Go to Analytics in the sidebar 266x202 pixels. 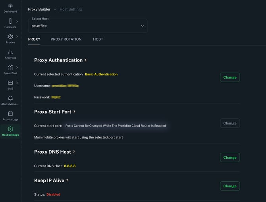click(10, 52)
